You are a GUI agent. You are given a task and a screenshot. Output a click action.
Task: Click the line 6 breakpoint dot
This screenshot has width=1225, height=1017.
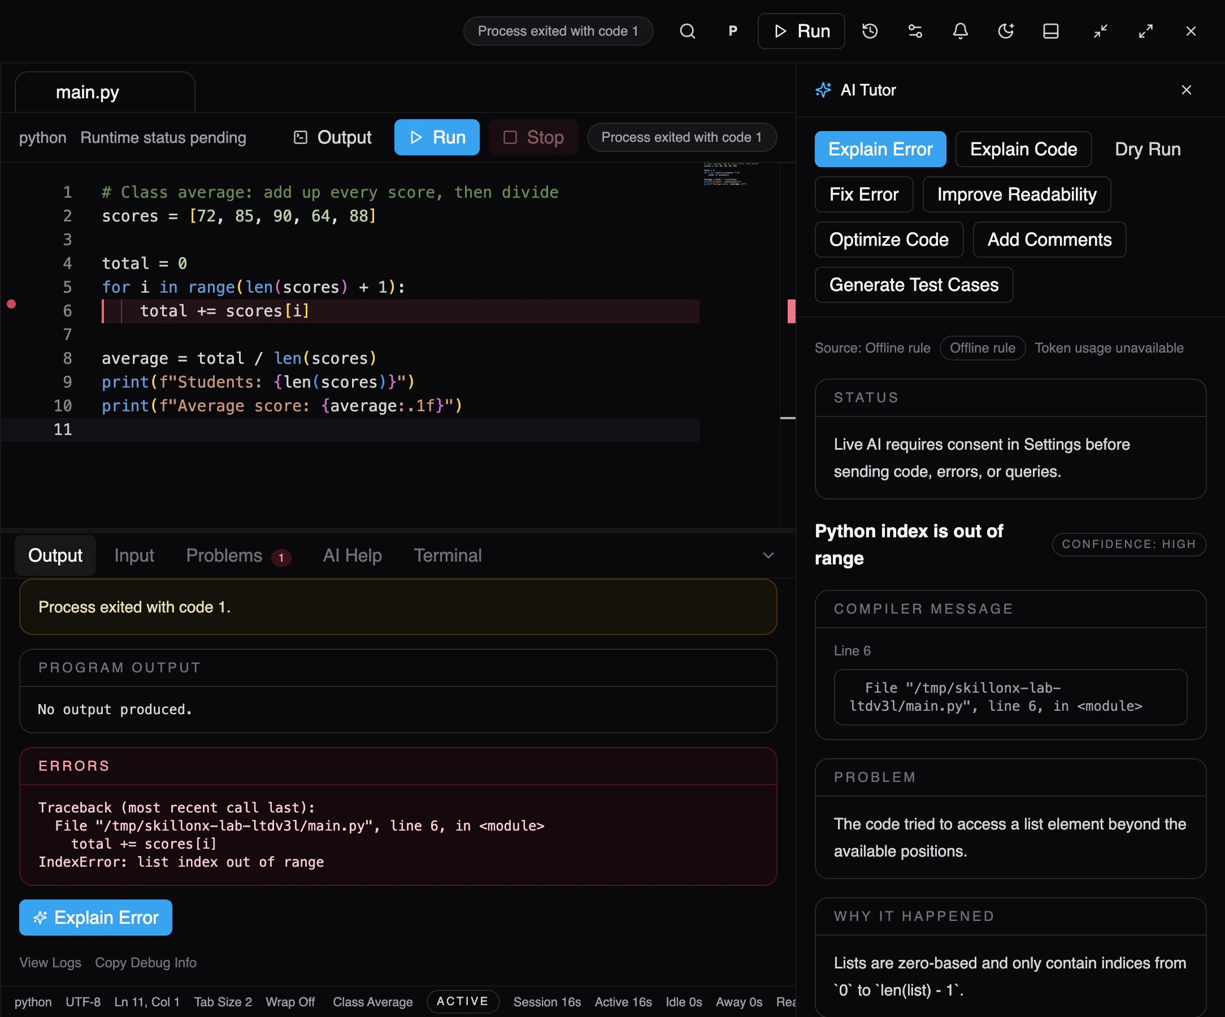(x=11, y=304)
